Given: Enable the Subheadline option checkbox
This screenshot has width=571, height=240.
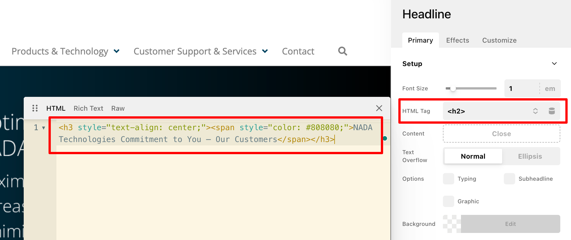Looking at the screenshot, I should [509, 179].
